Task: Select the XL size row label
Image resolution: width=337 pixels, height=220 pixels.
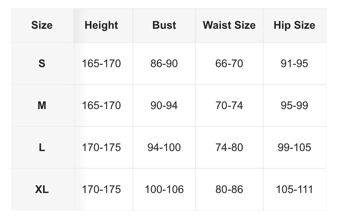Action: tap(42, 189)
